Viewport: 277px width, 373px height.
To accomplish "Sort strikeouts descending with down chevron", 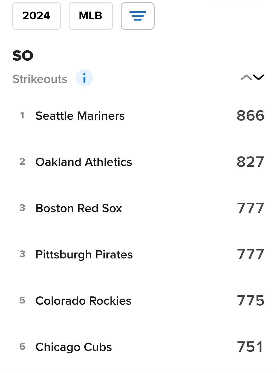I will pyautogui.click(x=258, y=77).
